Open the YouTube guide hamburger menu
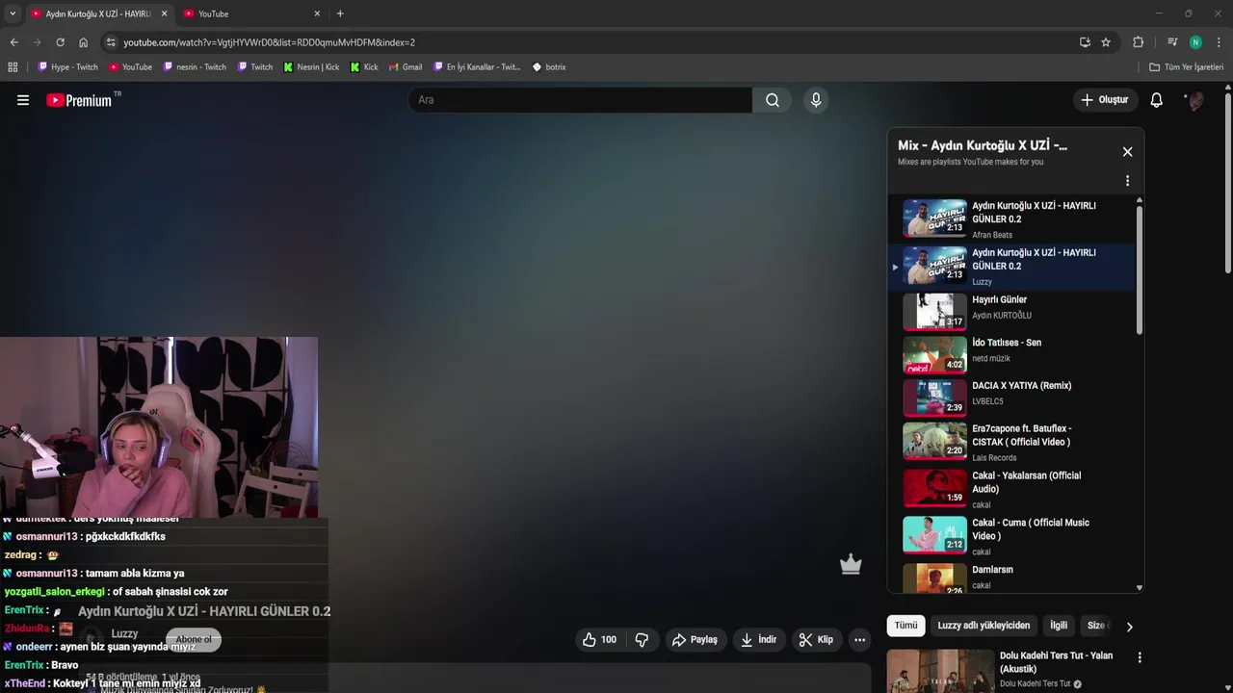1233x693 pixels. tap(23, 100)
